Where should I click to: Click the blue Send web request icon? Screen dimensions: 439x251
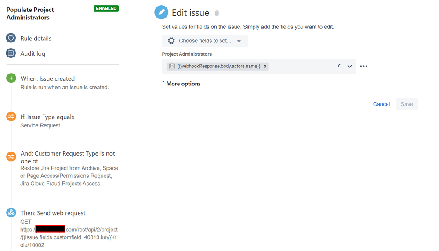point(11,212)
